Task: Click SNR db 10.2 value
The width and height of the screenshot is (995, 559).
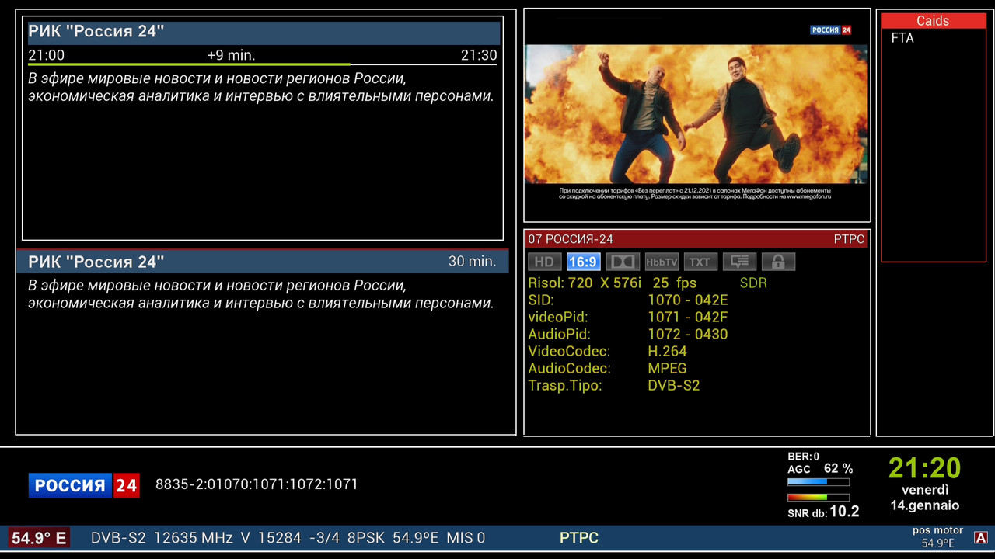Action: [x=844, y=512]
